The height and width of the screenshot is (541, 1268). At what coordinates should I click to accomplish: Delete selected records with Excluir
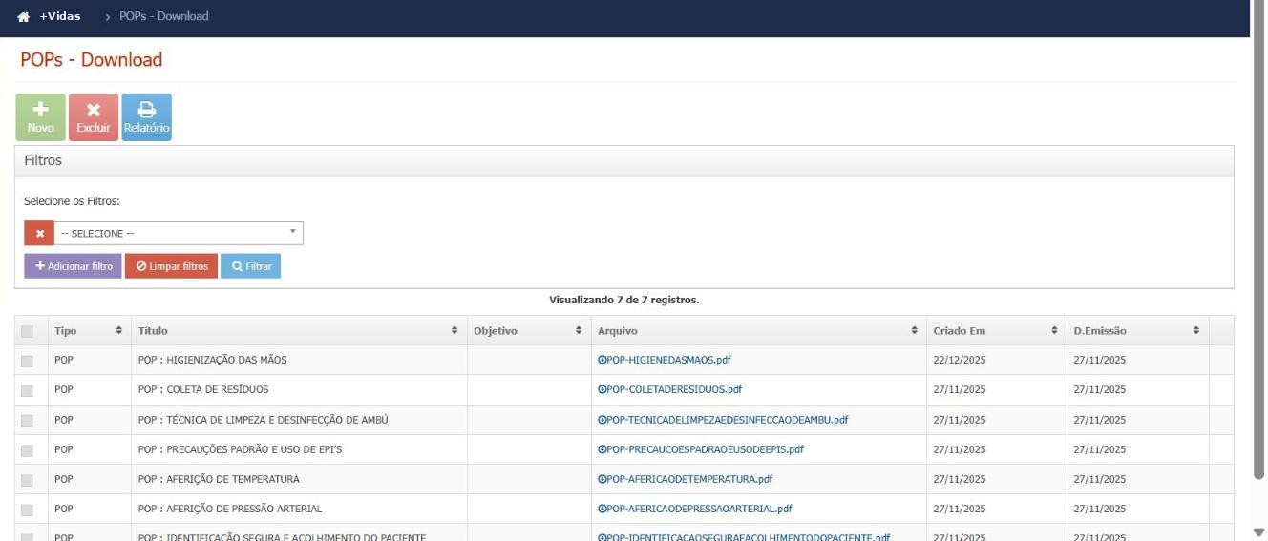(94, 117)
